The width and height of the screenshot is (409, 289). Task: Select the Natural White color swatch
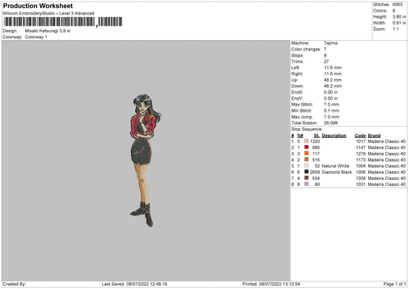pyautogui.click(x=306, y=166)
